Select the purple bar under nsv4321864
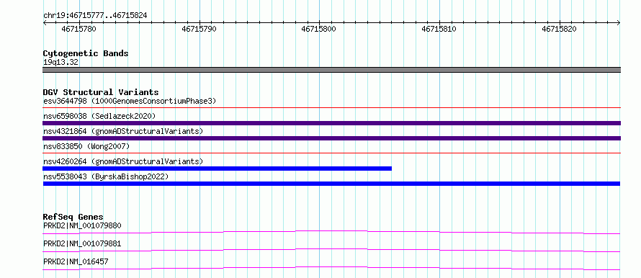Viewport: 641px width, 278px height. pyautogui.click(x=331, y=138)
